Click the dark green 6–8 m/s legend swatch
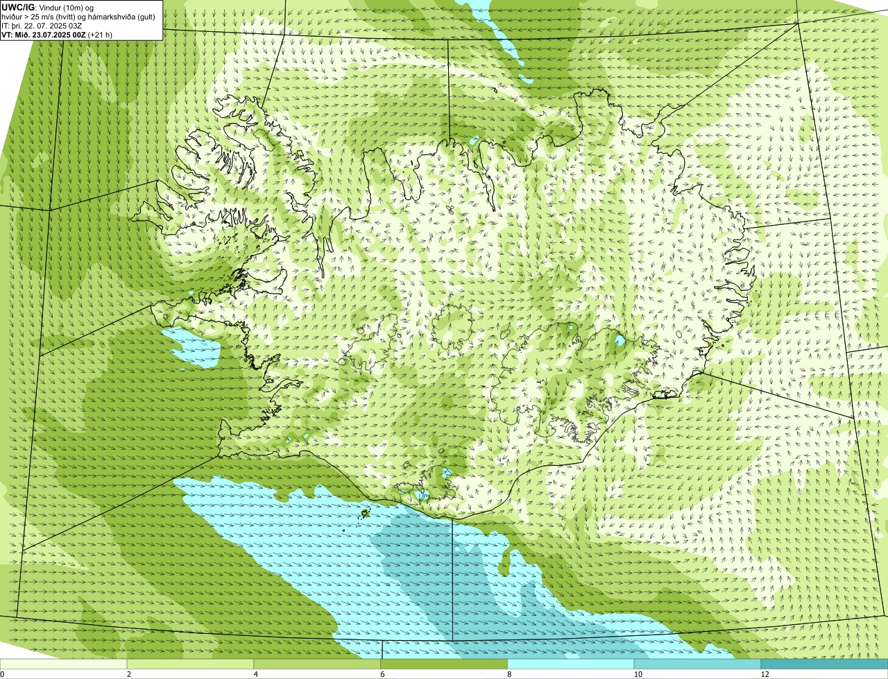Screen dimensions: 888x679 444,664
